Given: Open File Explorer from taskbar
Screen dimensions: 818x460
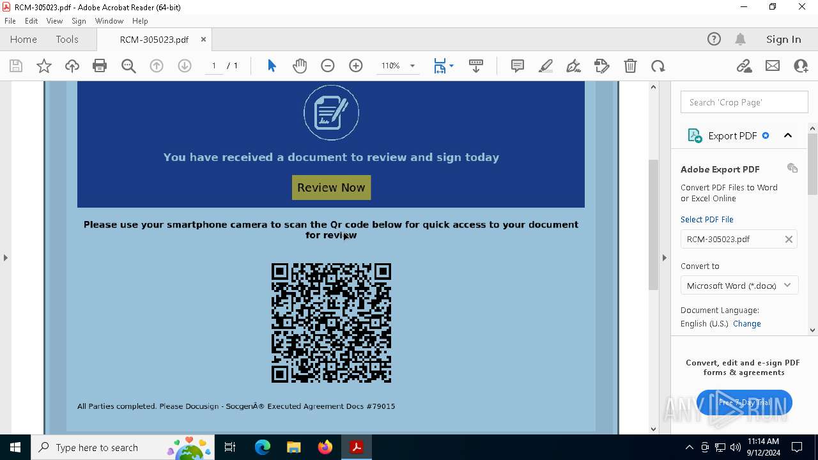Looking at the screenshot, I should click(294, 447).
